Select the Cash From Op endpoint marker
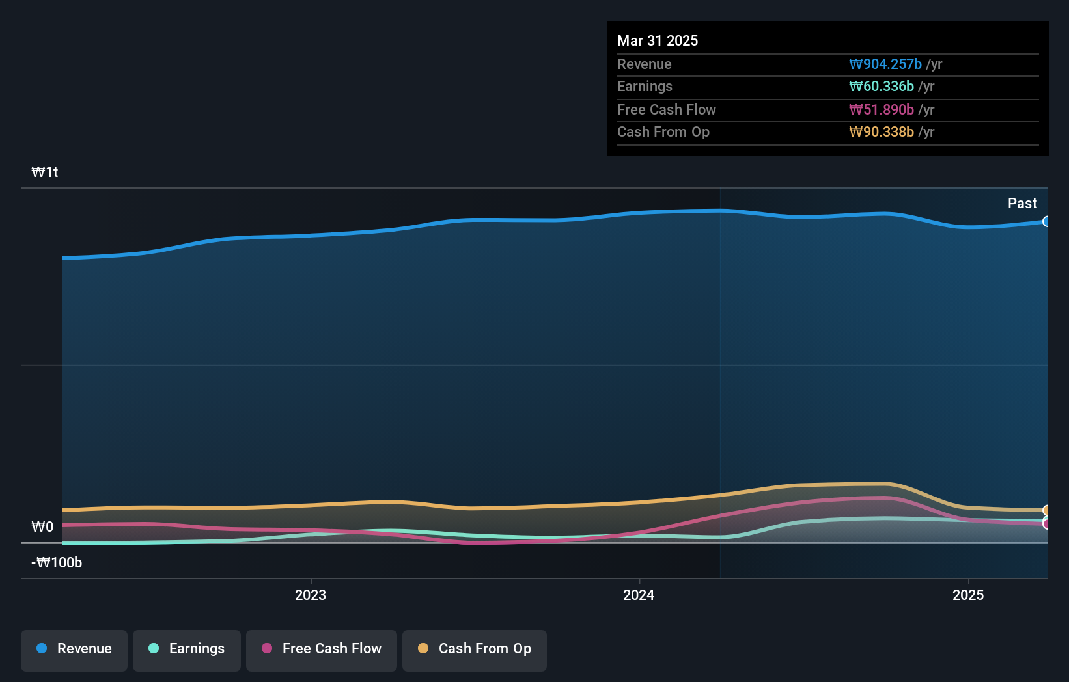 click(x=1047, y=510)
